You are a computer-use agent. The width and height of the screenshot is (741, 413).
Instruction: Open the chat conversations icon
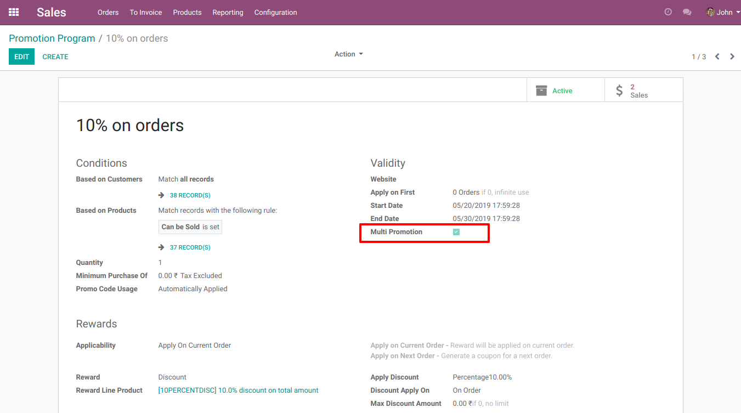point(687,12)
